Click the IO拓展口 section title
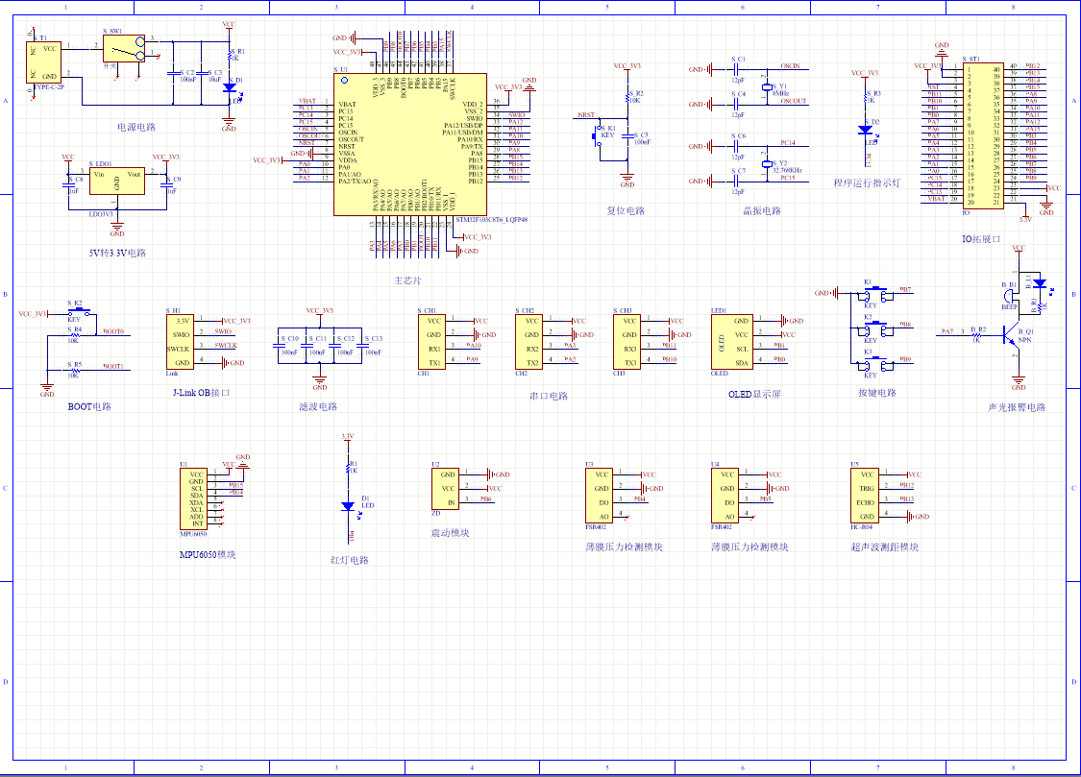 [x=981, y=239]
